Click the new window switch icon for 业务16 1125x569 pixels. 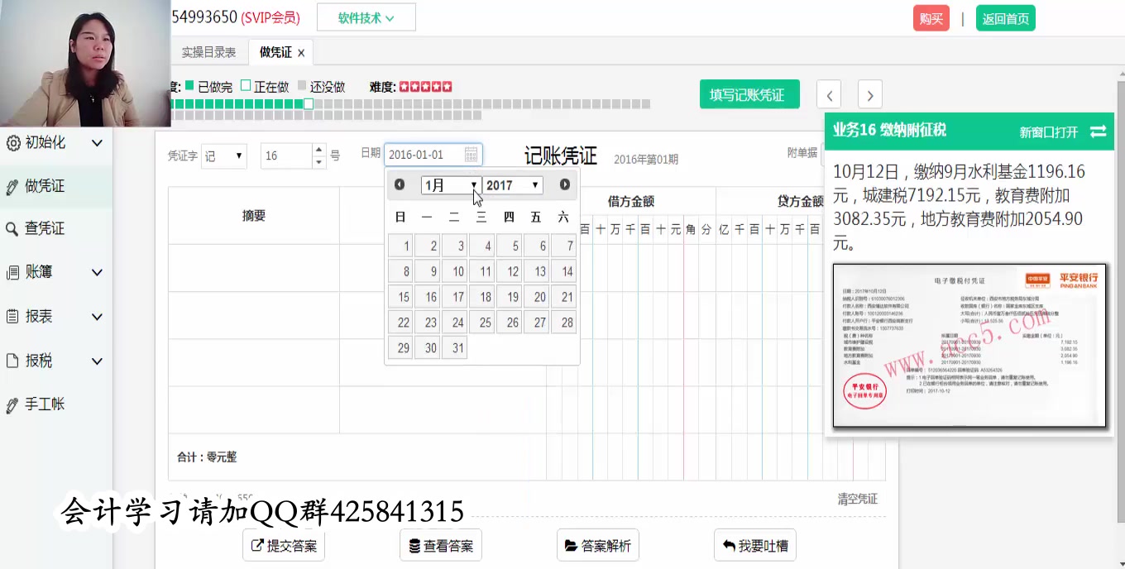click(1099, 131)
